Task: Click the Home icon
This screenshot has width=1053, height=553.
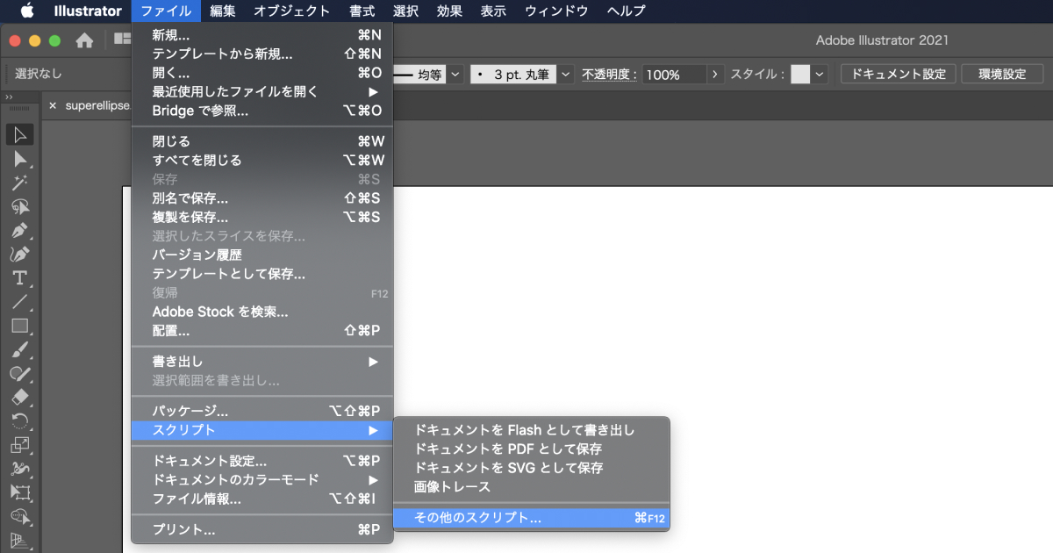Action: 84,40
